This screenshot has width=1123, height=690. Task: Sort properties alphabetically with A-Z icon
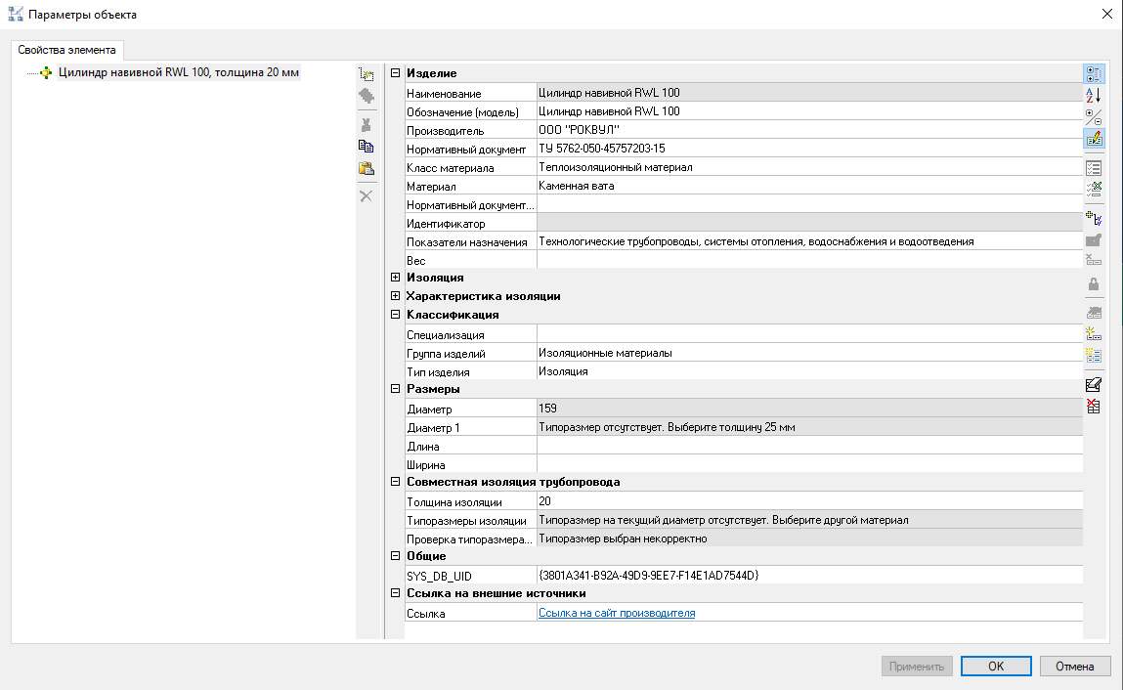(x=1094, y=96)
